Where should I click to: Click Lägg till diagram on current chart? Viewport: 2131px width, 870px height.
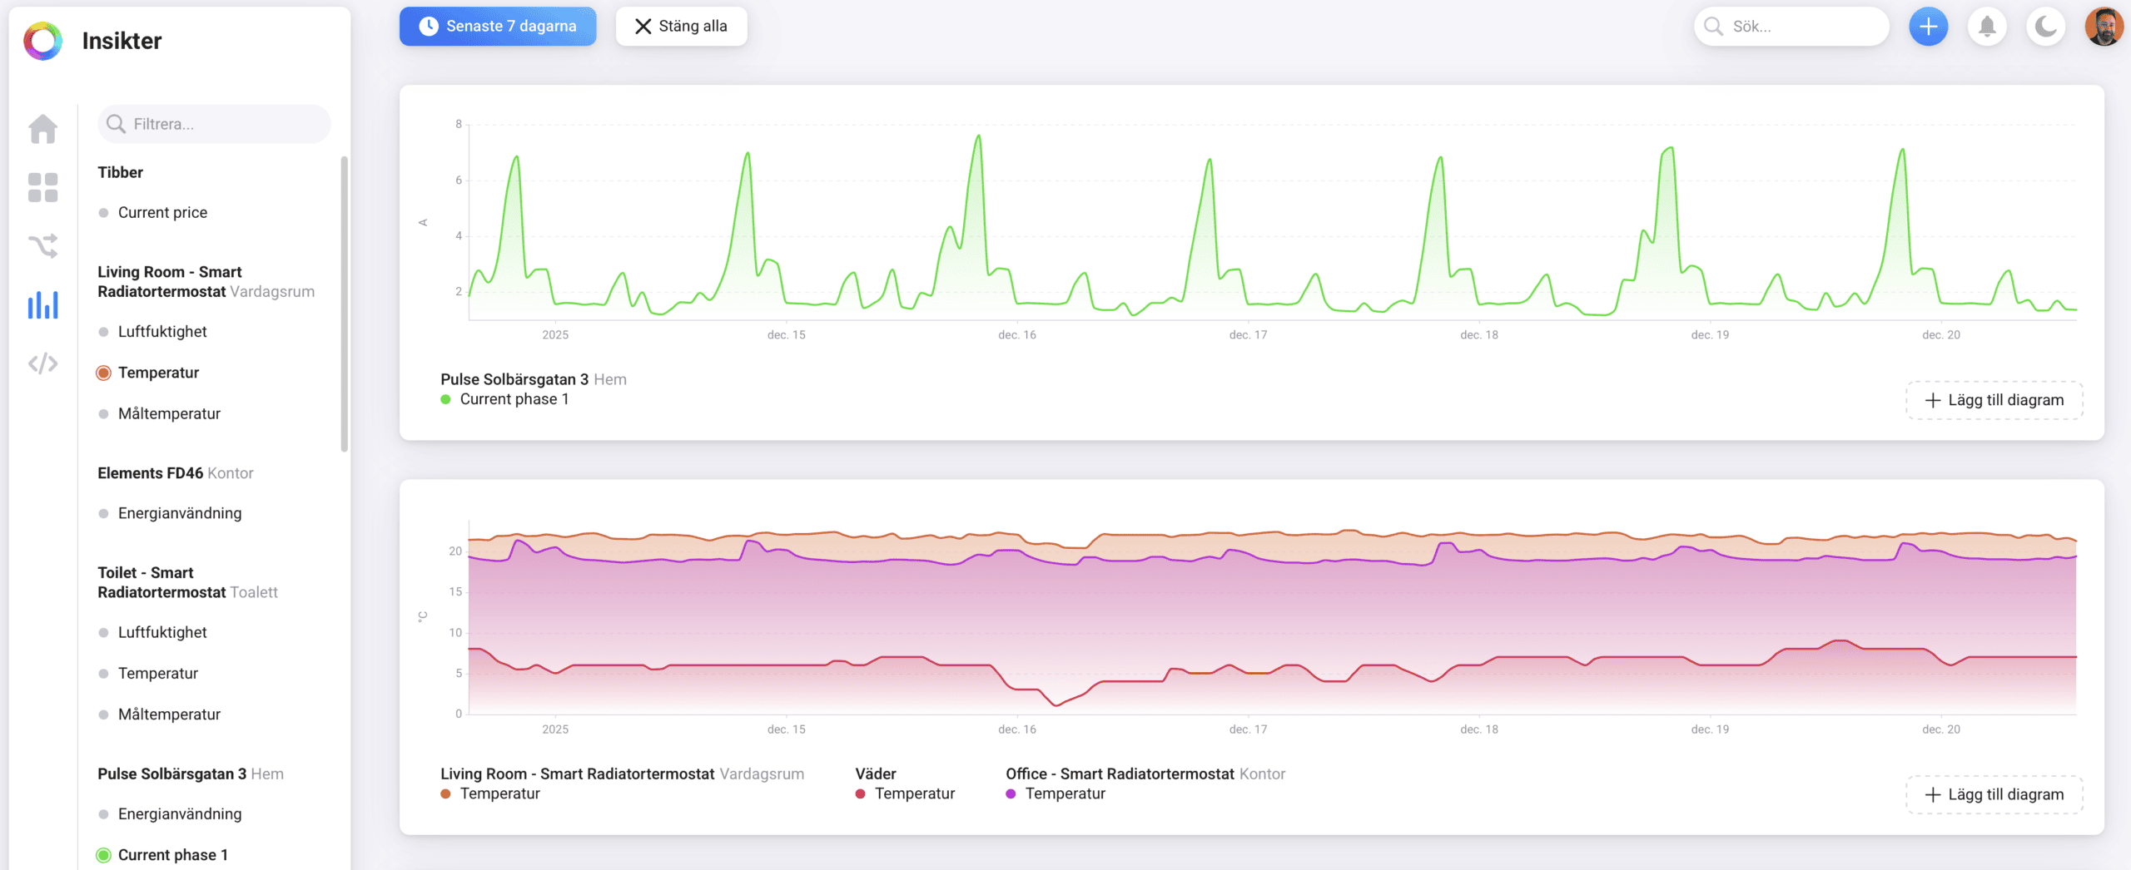[x=1994, y=400]
